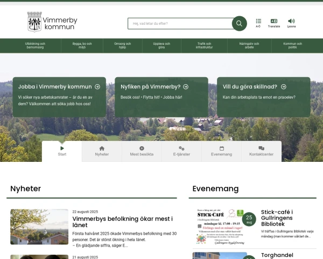Click text 'Besök oss! • Flytta hit! • Jobba här!'

click(151, 97)
